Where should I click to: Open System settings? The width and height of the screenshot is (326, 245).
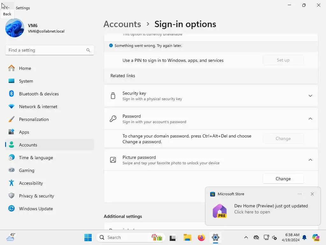coord(49,81)
